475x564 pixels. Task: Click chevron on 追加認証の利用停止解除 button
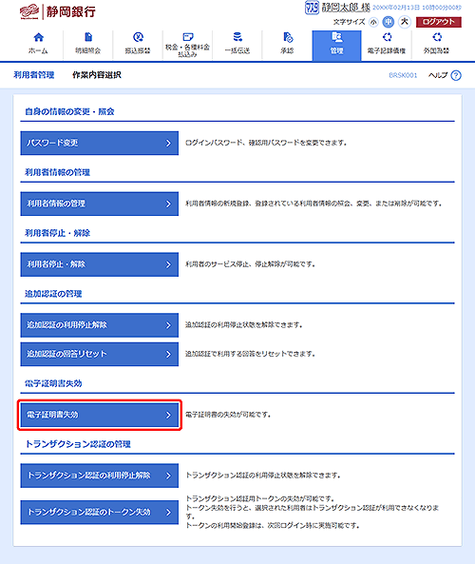point(168,325)
